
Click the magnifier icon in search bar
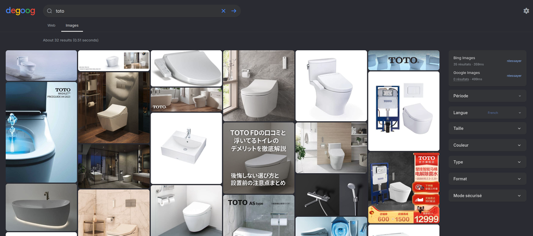click(49, 11)
